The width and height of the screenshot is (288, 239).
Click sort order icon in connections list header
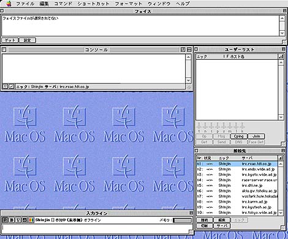coord(281,158)
